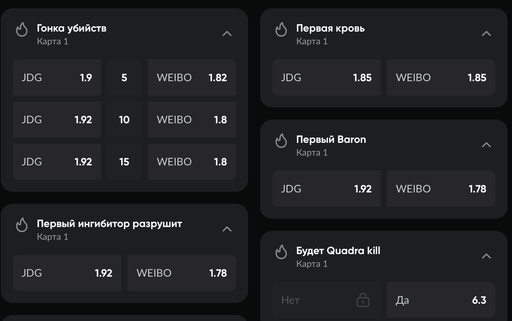This screenshot has width=512, height=321.
Task: Pick WEIBO for first blood at 1.85
Action: (441, 77)
